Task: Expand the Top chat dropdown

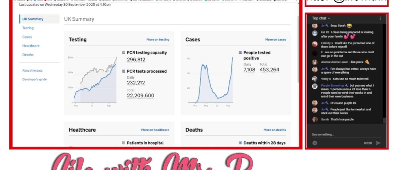Action: click(x=321, y=18)
